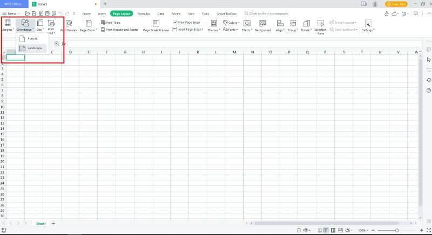
Task: Open the Themes gallery
Action: pos(214,25)
